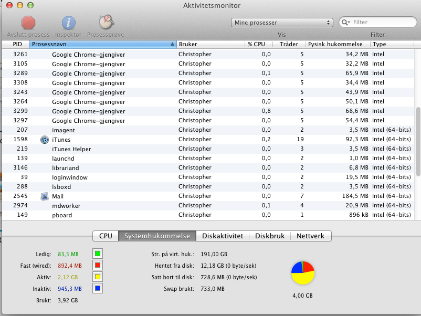
Task: Select the Mail app icon in list
Action: click(x=45, y=196)
